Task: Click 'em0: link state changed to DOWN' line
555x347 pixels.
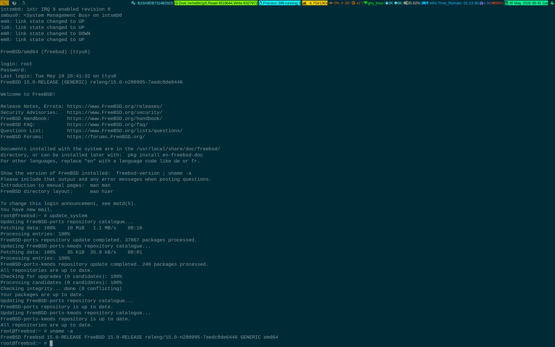Action: point(45,33)
